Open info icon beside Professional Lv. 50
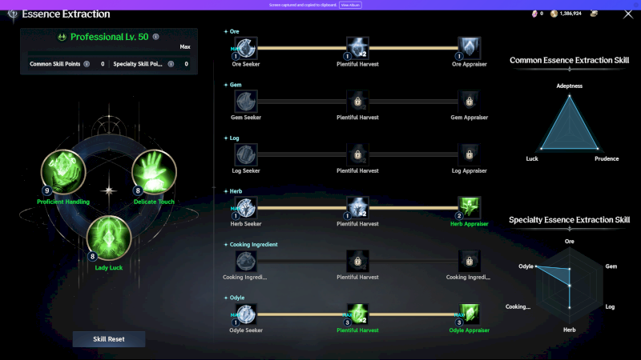 (x=155, y=37)
